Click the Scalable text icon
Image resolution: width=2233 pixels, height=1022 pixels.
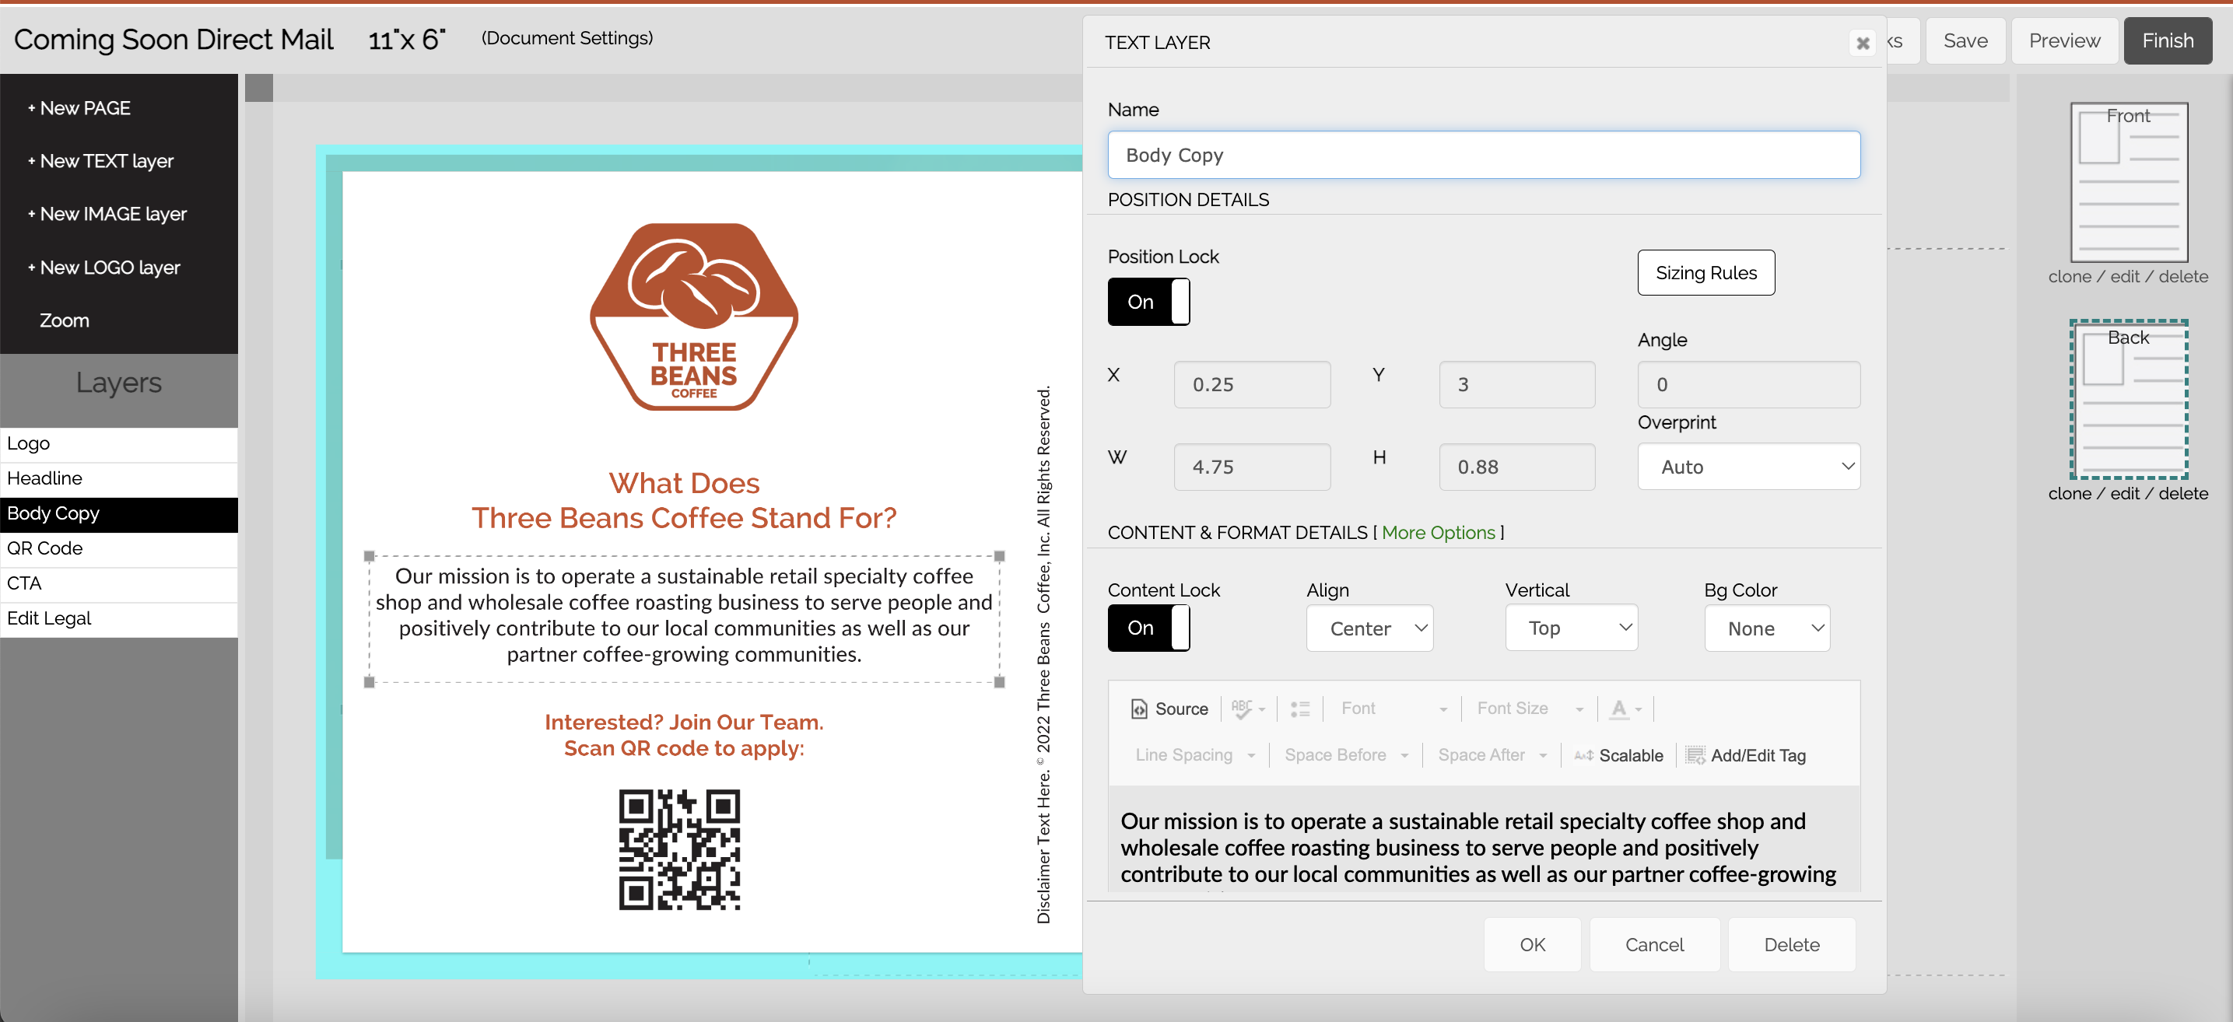(x=1618, y=755)
